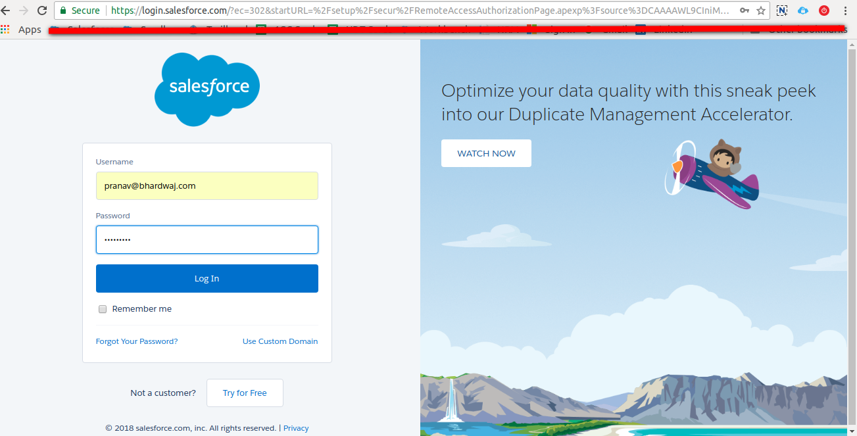Open the Apps grid in bookmarks bar
Screen dimensions: 857x436
click(6, 30)
